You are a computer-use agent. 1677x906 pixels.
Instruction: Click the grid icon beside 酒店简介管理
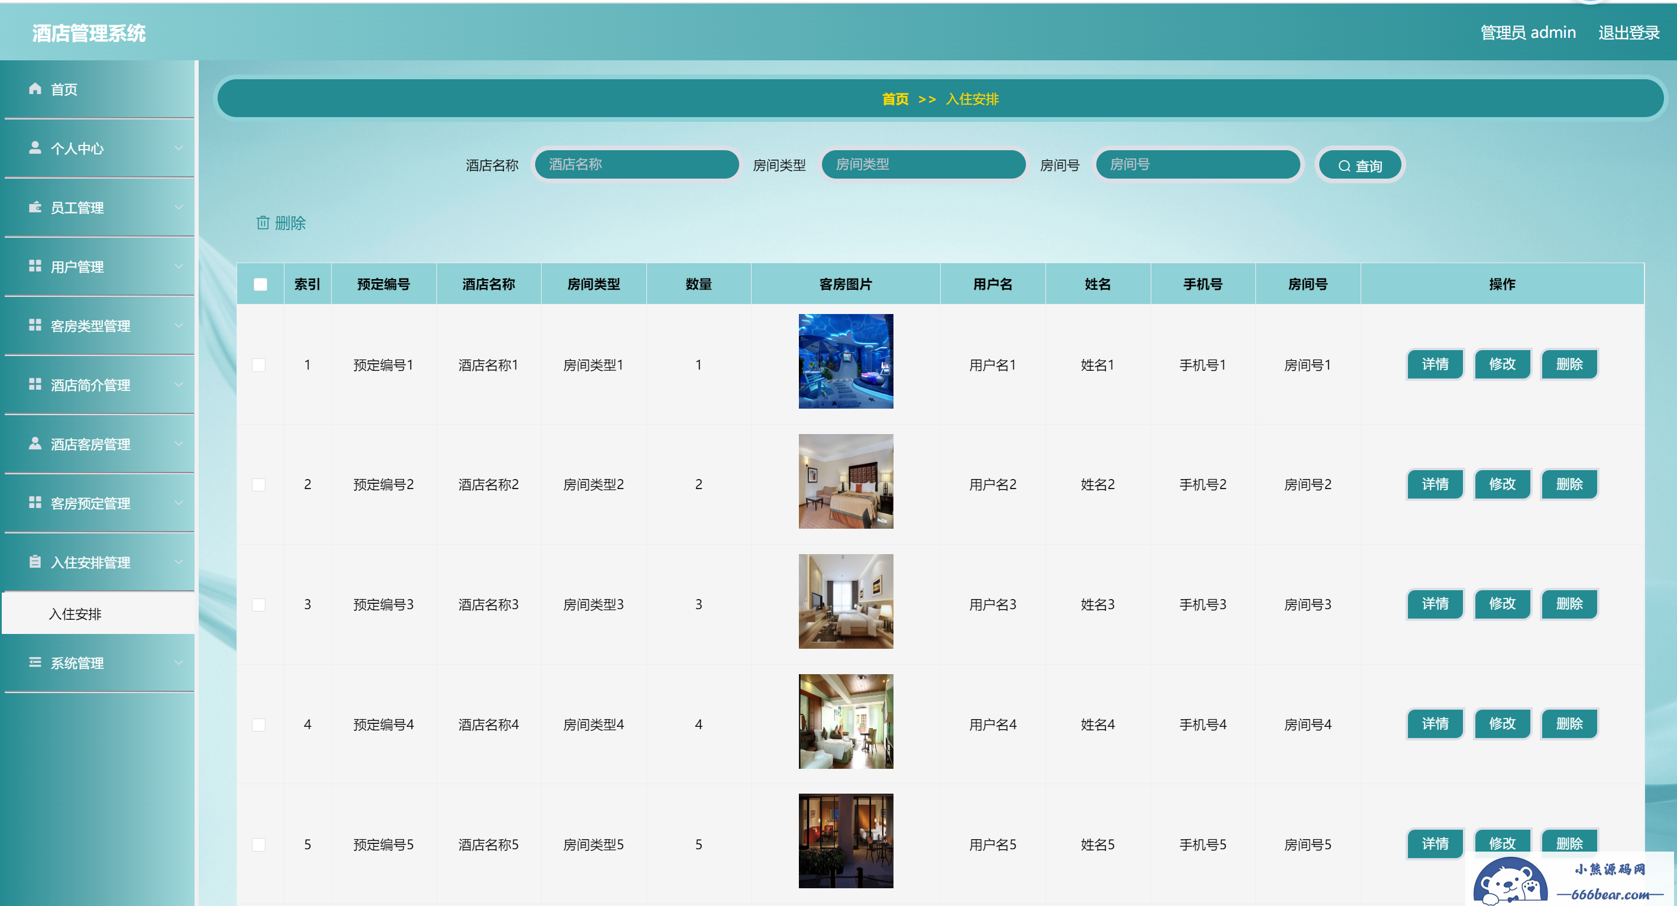click(35, 384)
